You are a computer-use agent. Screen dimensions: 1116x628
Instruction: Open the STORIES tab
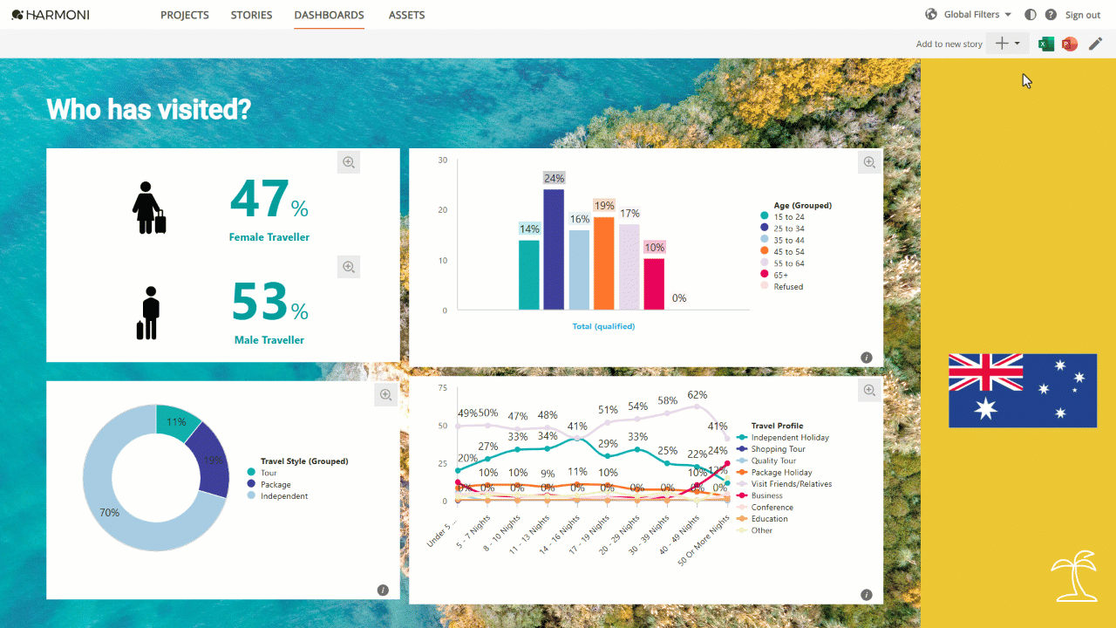tap(251, 15)
